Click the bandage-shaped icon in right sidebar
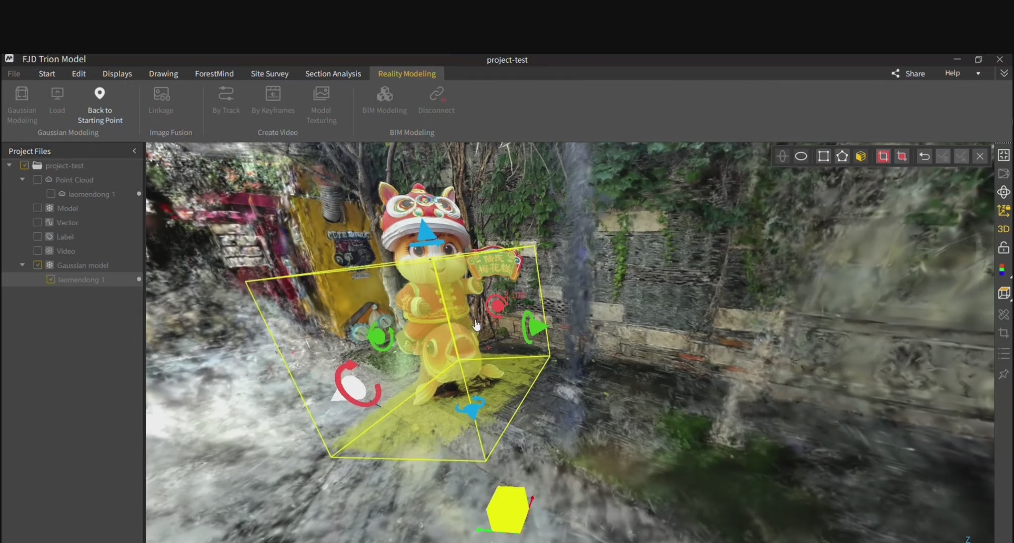The image size is (1014, 543). [x=1003, y=315]
